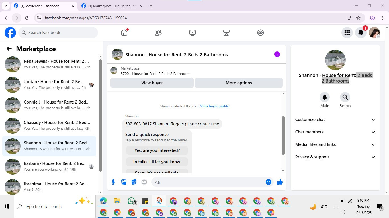Open the notifications bell
Viewport: 389px width, 218px height.
pyautogui.click(x=361, y=33)
